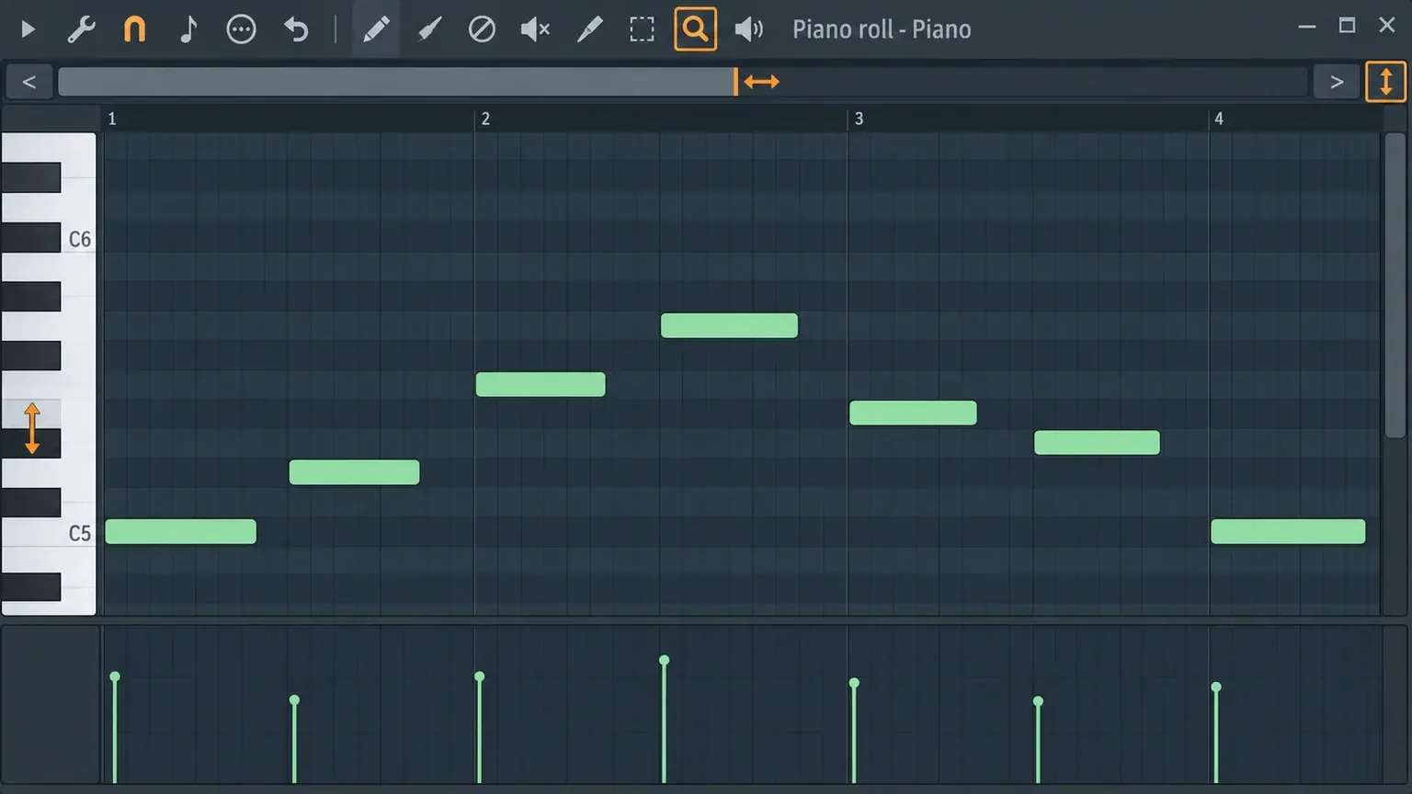Maximize the Piano roll window
Image resolution: width=1412 pixels, height=794 pixels.
click(1347, 26)
